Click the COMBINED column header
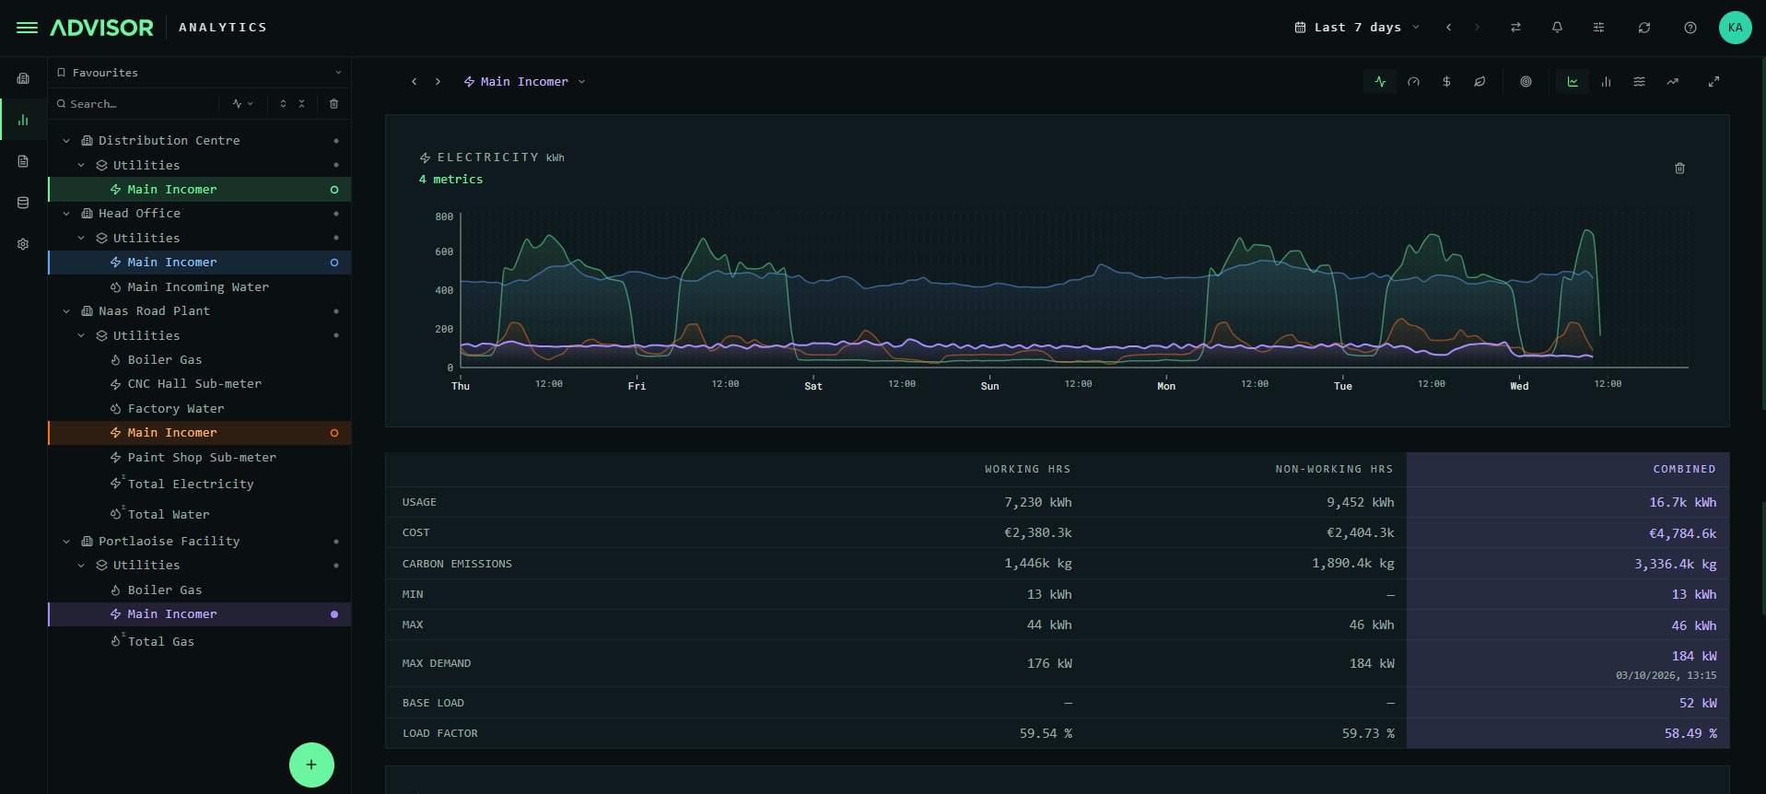This screenshot has width=1766, height=794. coord(1684,469)
